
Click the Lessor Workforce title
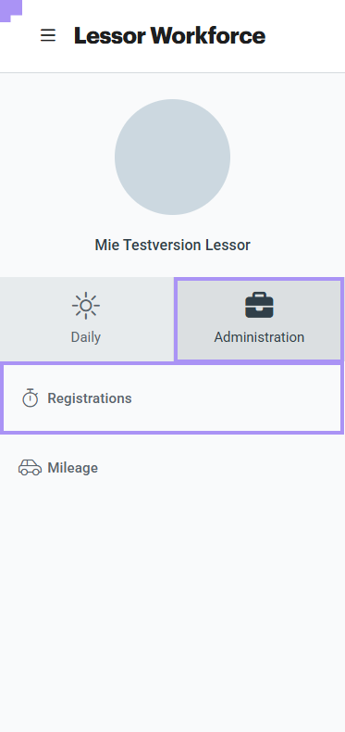[169, 35]
